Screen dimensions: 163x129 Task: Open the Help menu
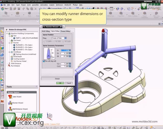click(x=81, y=5)
